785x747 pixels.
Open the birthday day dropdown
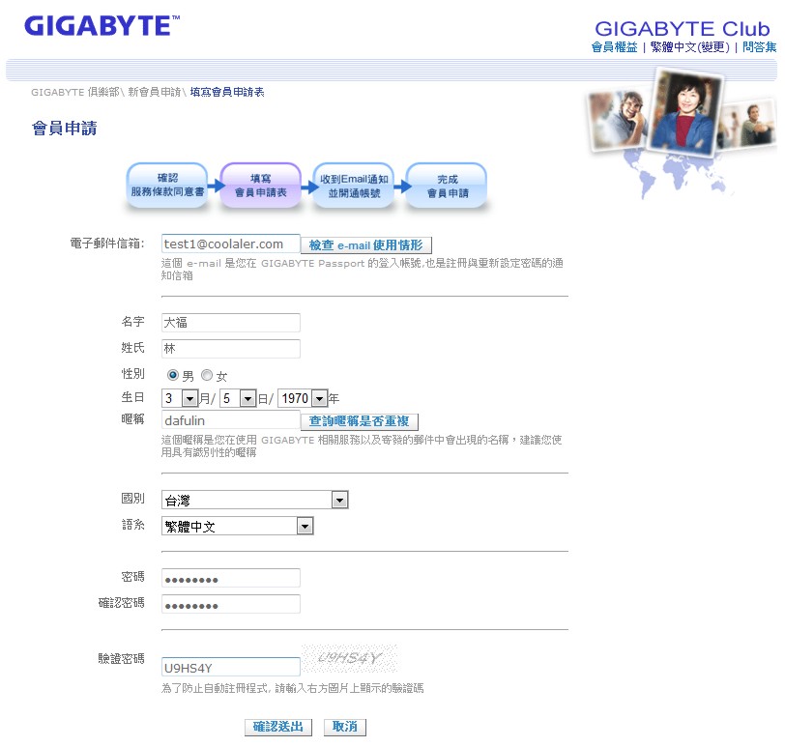coord(238,398)
